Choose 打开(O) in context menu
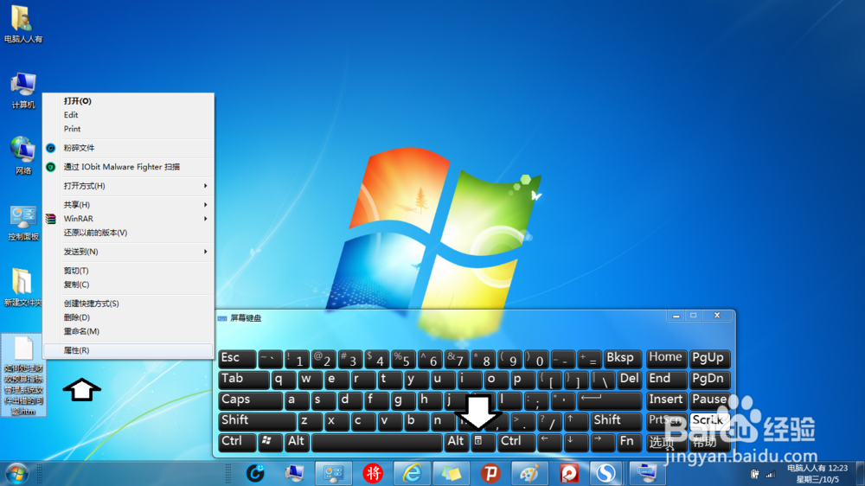 (128, 101)
